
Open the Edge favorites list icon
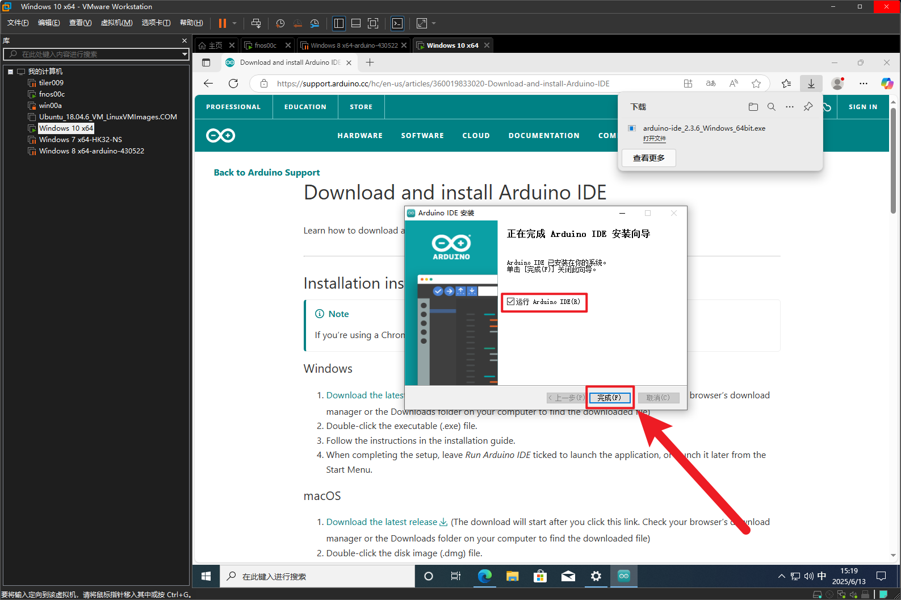[x=786, y=84]
